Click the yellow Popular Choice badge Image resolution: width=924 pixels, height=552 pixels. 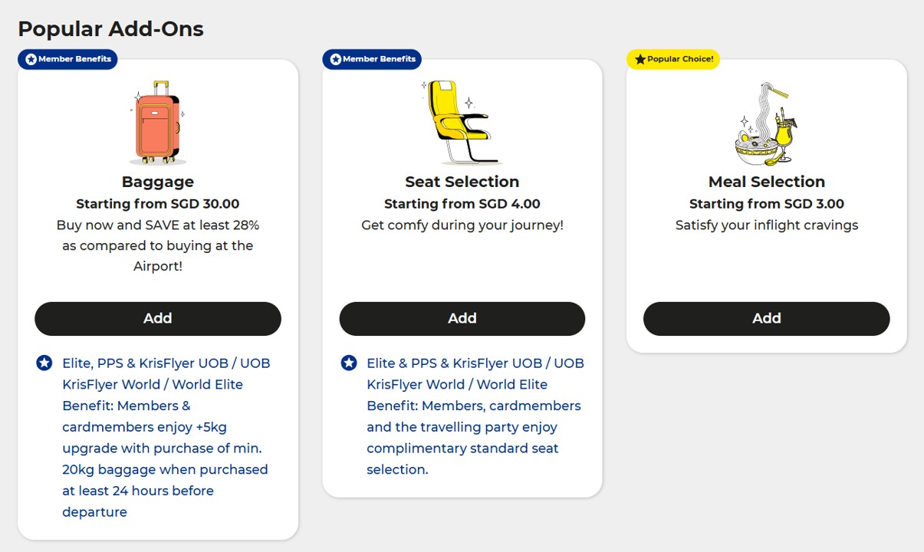pos(673,59)
